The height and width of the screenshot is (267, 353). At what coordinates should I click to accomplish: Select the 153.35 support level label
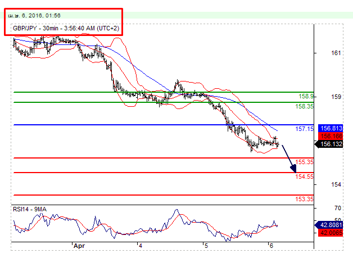(x=304, y=199)
